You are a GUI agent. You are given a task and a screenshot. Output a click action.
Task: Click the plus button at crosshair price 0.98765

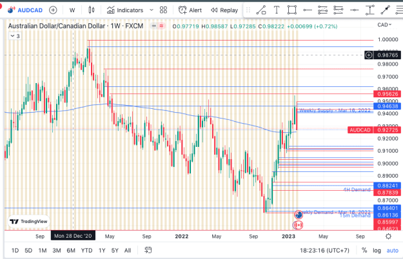[x=369, y=55]
